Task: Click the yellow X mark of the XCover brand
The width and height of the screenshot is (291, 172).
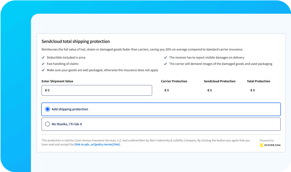Action: click(262, 145)
